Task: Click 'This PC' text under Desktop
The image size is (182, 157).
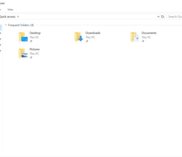Action: pos(34,37)
